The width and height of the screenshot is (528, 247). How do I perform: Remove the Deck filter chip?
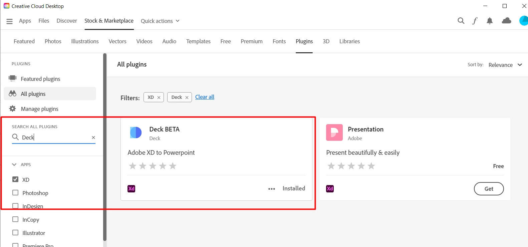[x=187, y=98]
